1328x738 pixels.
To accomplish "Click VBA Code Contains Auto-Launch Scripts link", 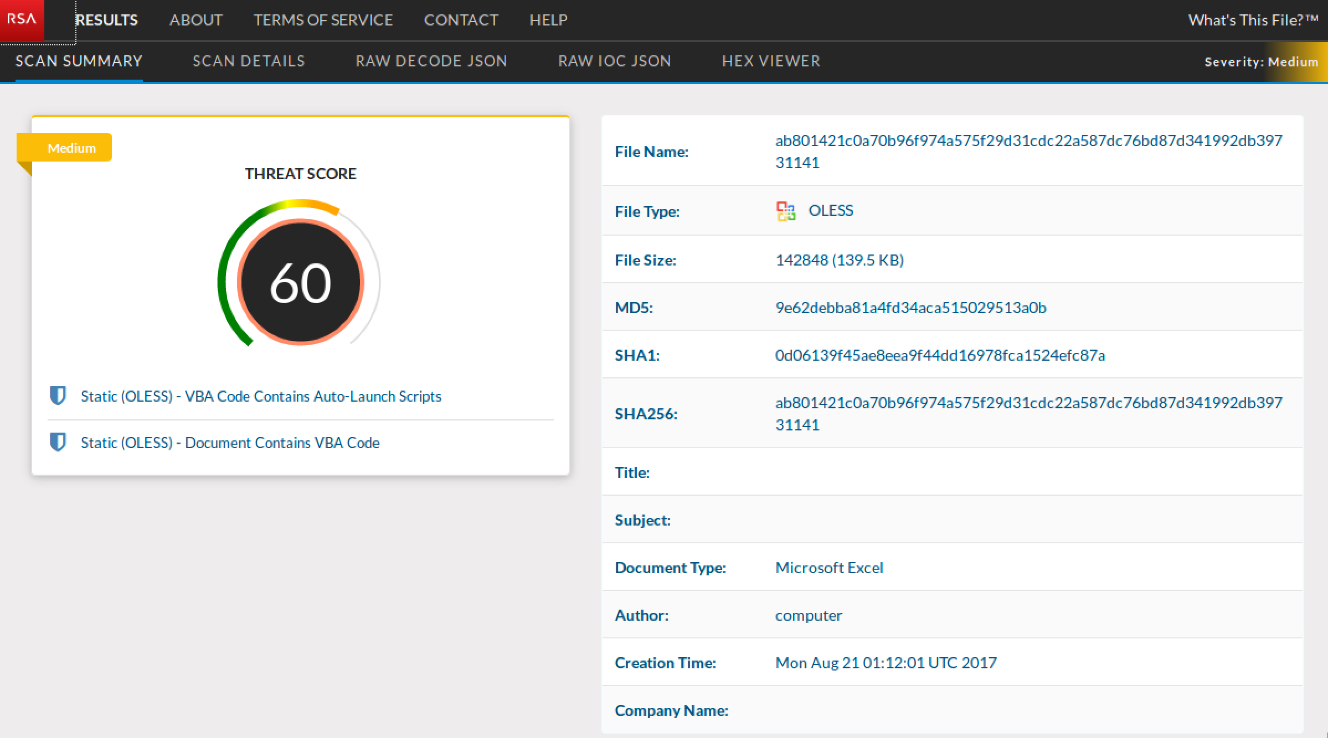I will [x=260, y=396].
